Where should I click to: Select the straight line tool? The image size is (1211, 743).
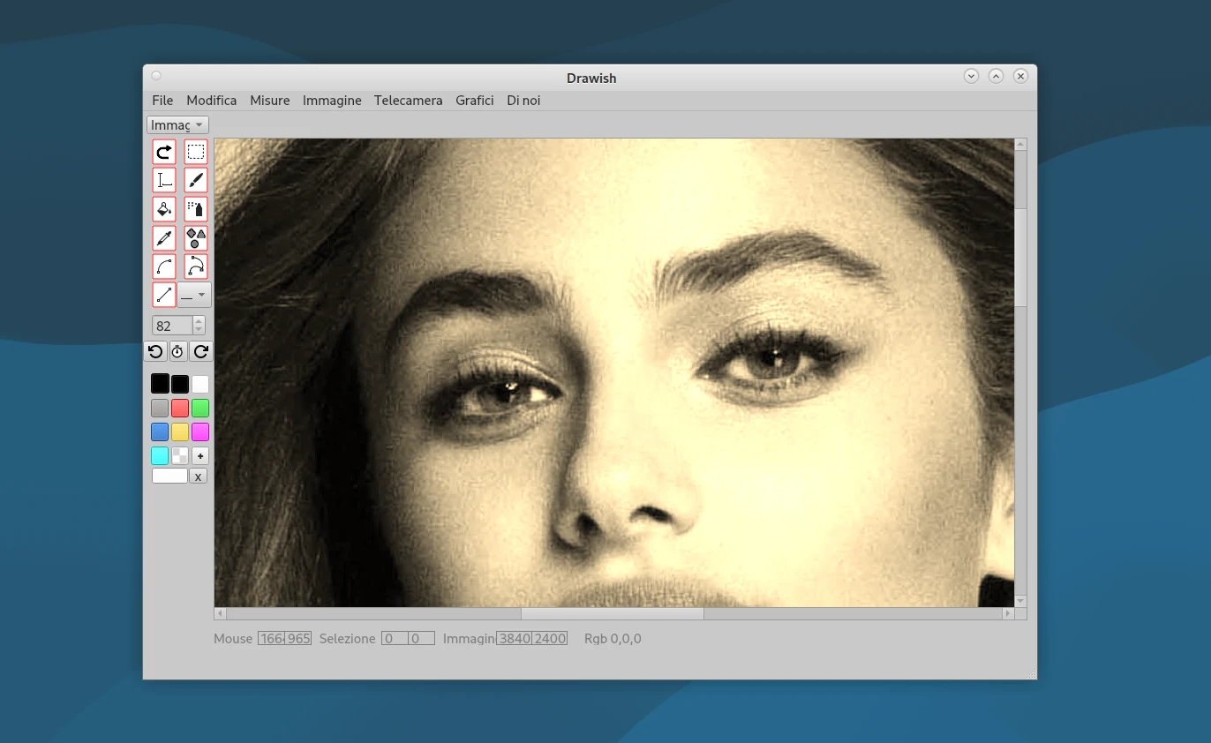click(164, 295)
